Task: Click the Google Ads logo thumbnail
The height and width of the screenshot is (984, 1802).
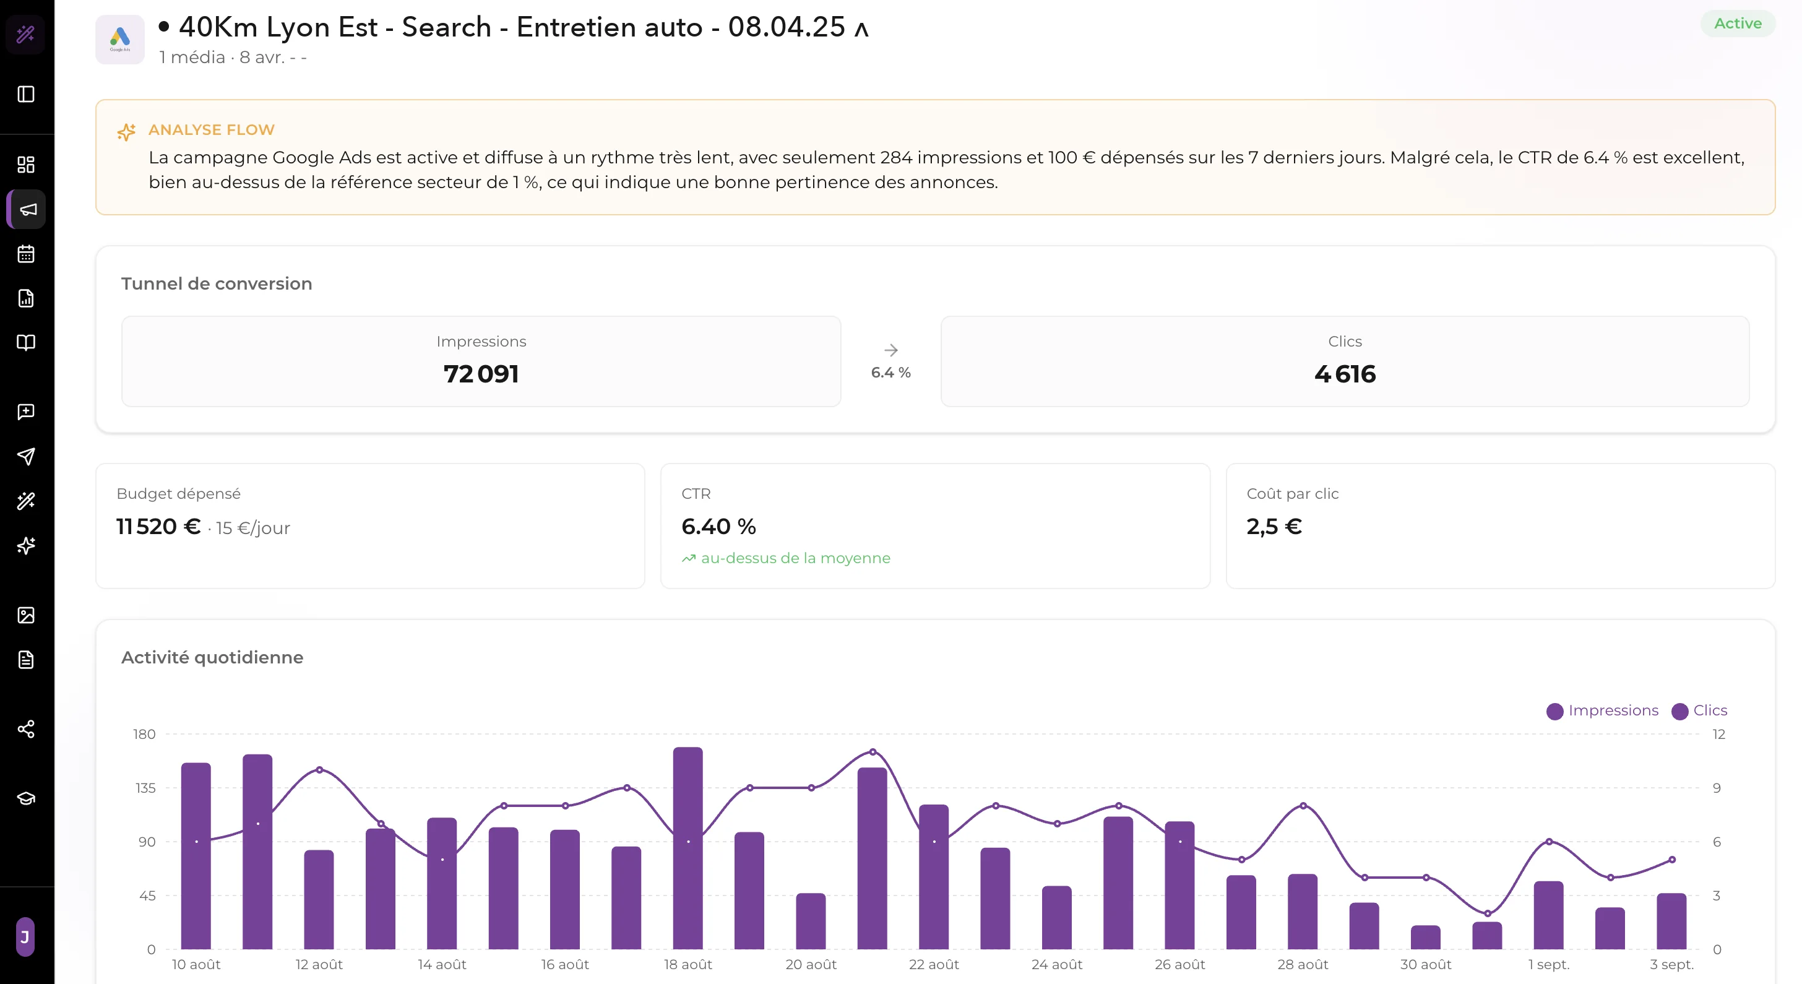Action: coord(119,40)
